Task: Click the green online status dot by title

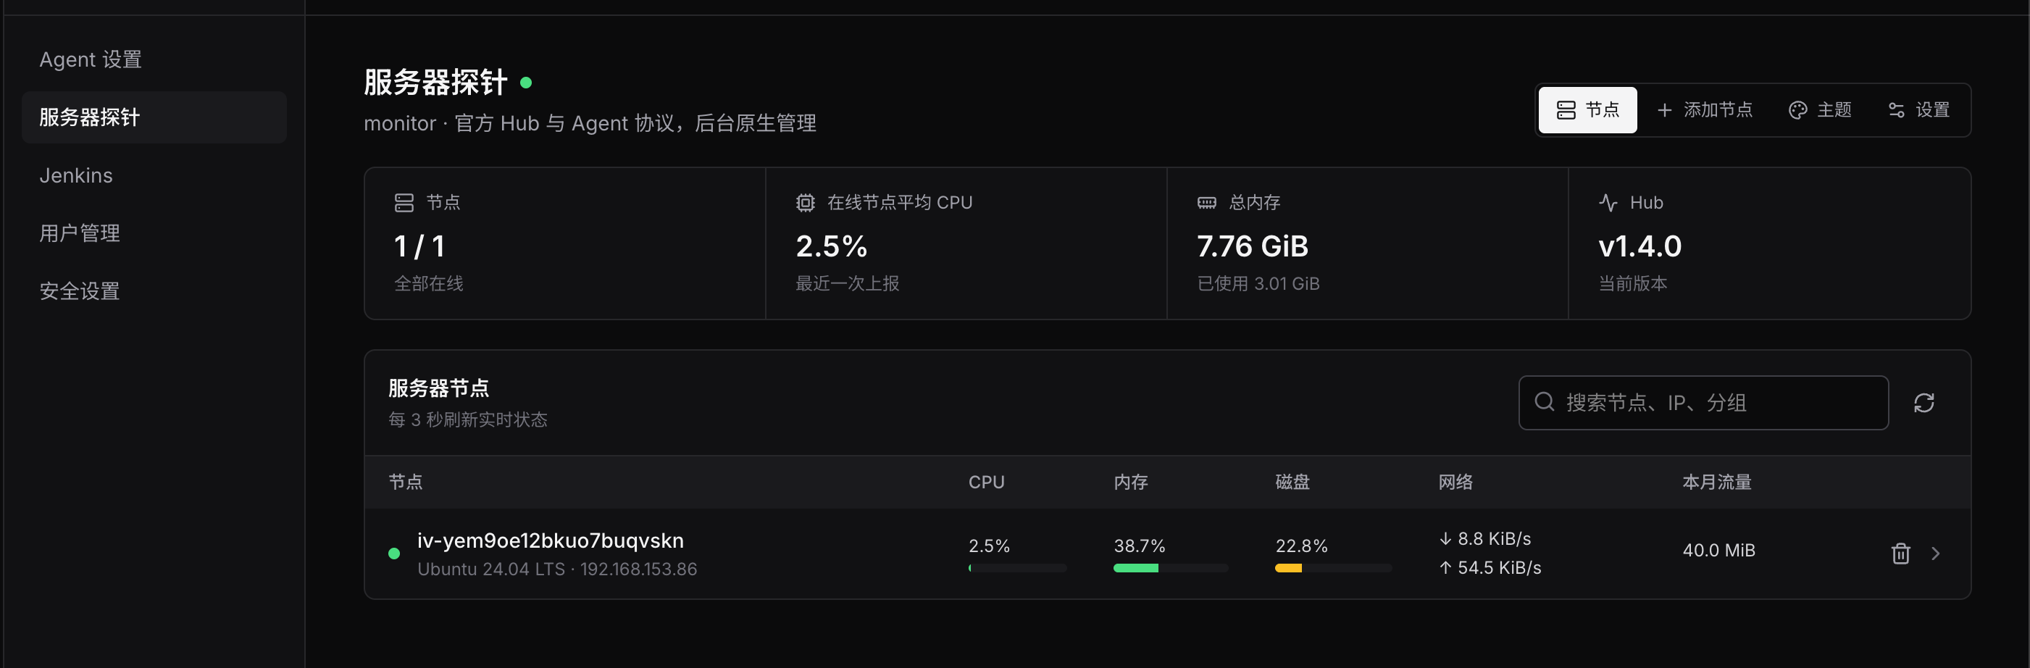Action: tap(526, 82)
